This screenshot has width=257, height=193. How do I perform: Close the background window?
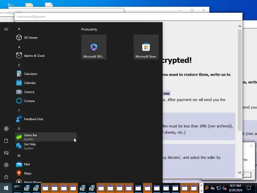(x=203, y=10)
